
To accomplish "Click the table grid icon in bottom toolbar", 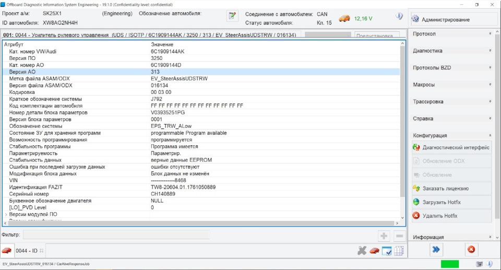I will click(x=399, y=251).
